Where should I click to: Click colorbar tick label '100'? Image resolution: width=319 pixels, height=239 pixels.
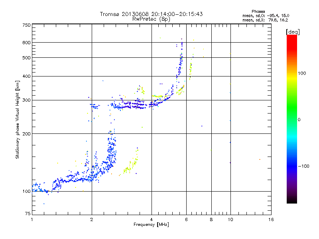302,73
